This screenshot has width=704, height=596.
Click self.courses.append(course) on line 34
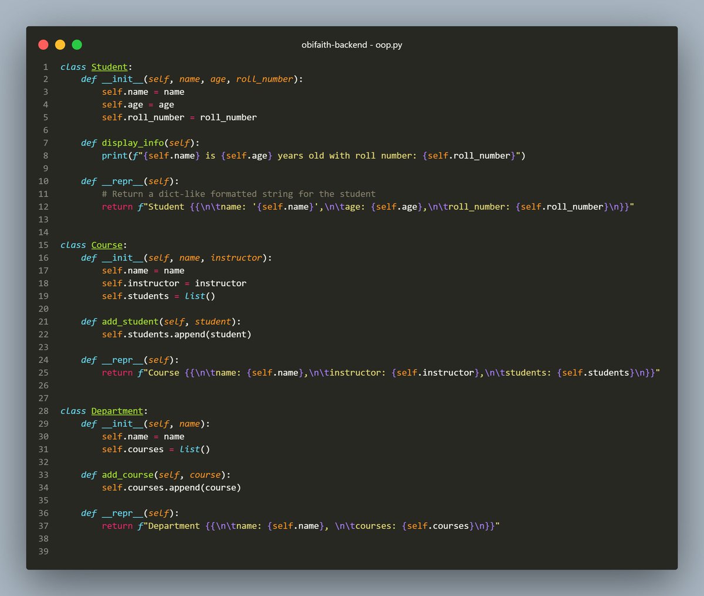(171, 488)
